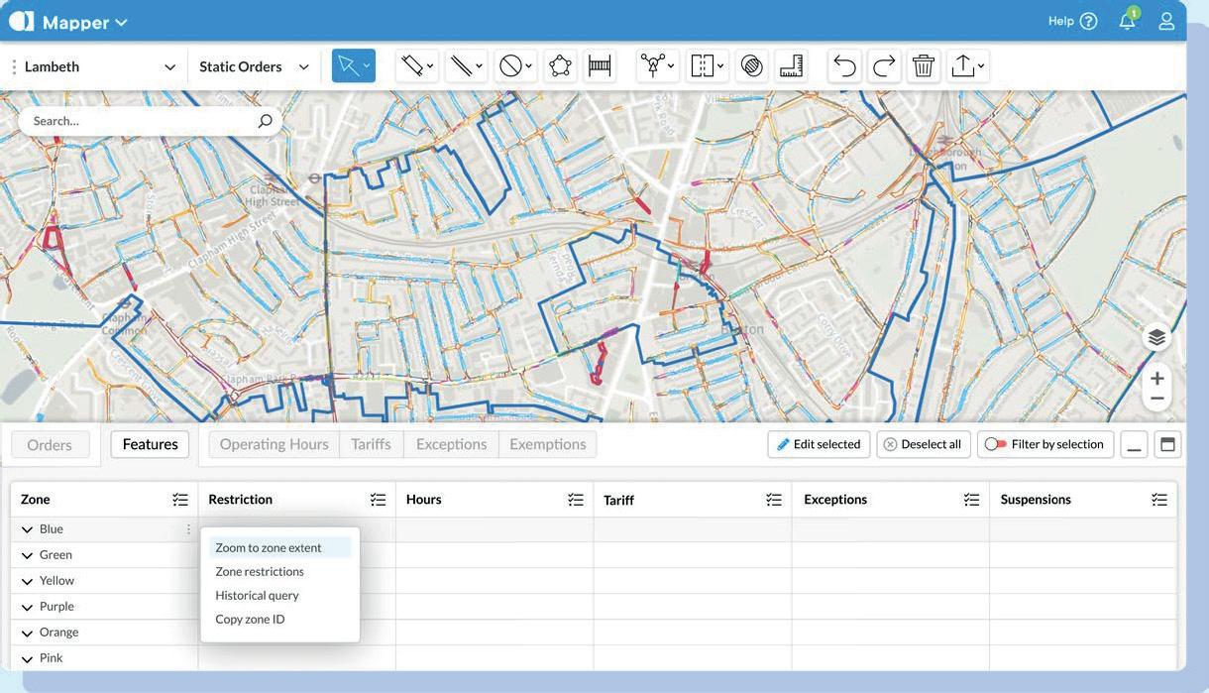Screen dimensions: 1209x693
Task: Click the zoom in plus button
Action: point(1156,378)
